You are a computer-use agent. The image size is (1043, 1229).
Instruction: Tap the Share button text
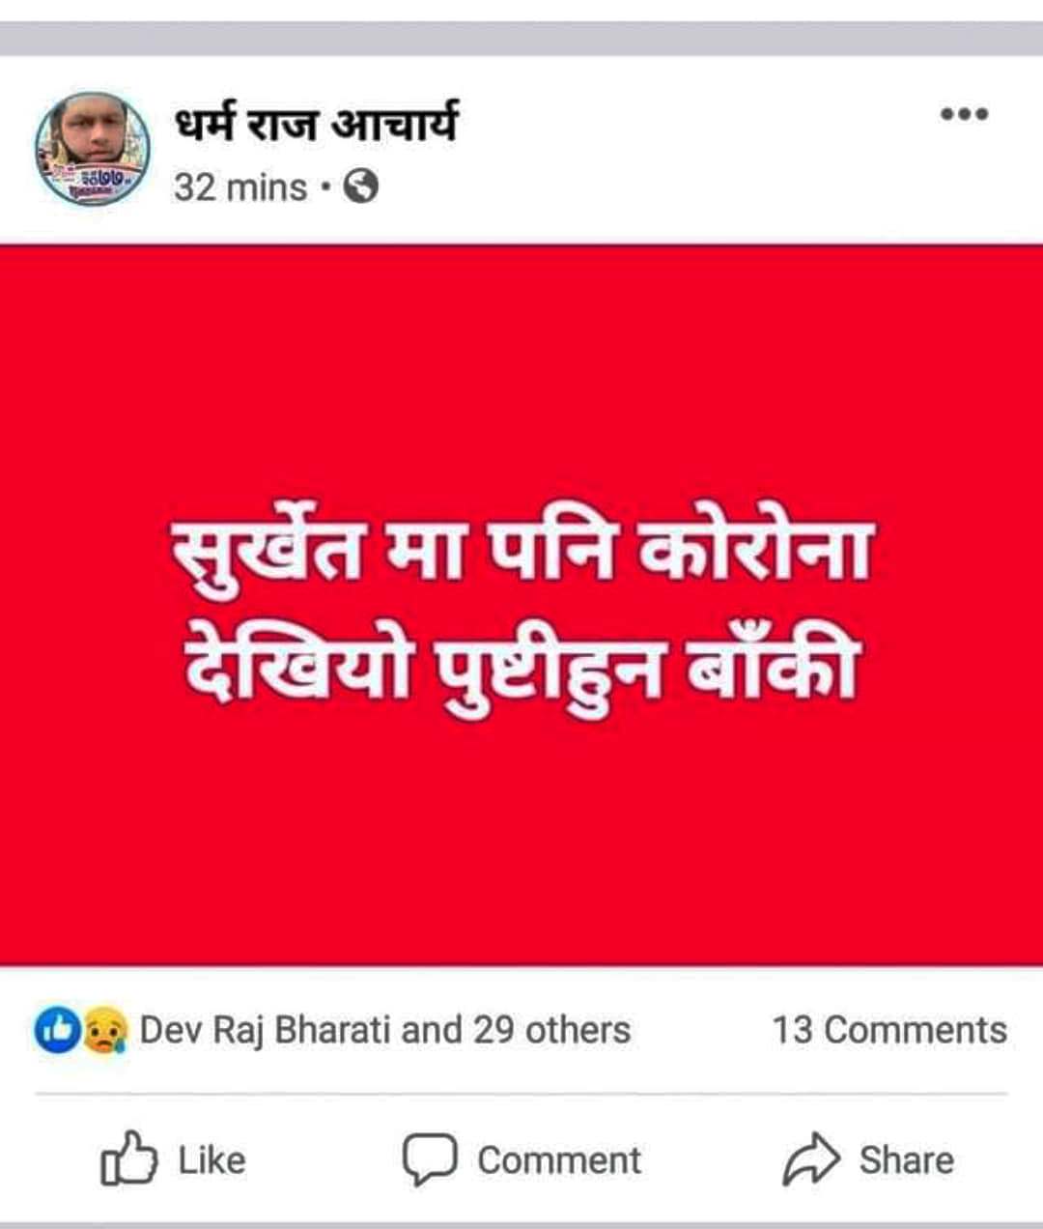click(906, 1159)
